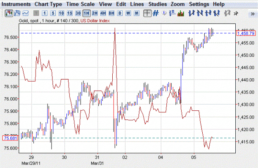Switch to monthly M time scale

pos(137,13)
